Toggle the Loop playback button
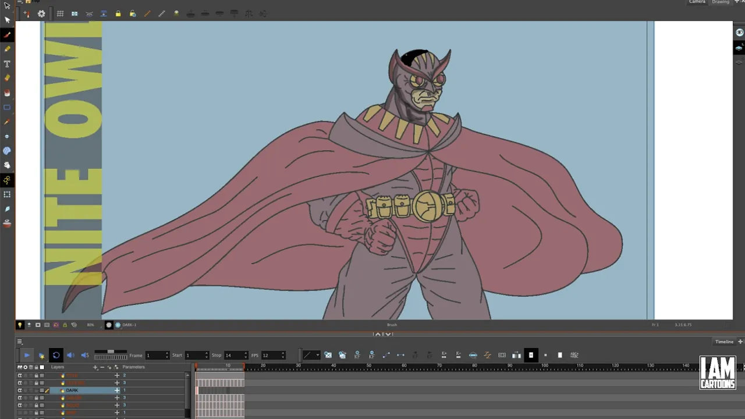The image size is (745, 419). [56, 355]
